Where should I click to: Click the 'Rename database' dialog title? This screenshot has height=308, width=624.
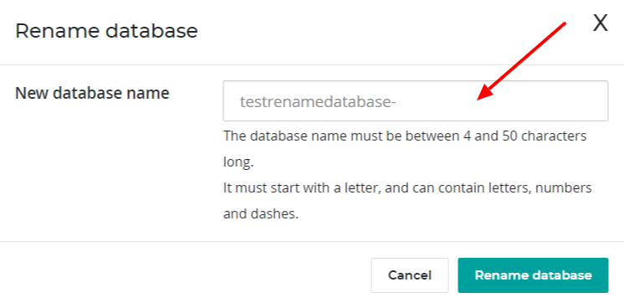coord(106,31)
